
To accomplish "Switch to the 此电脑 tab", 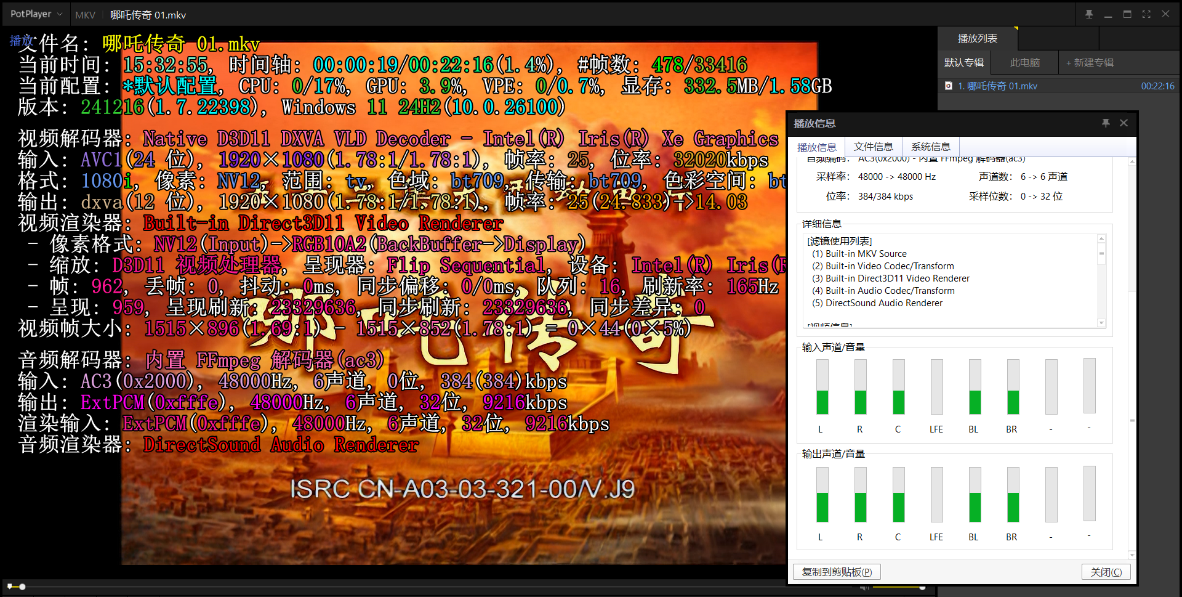I will pos(1025,62).
